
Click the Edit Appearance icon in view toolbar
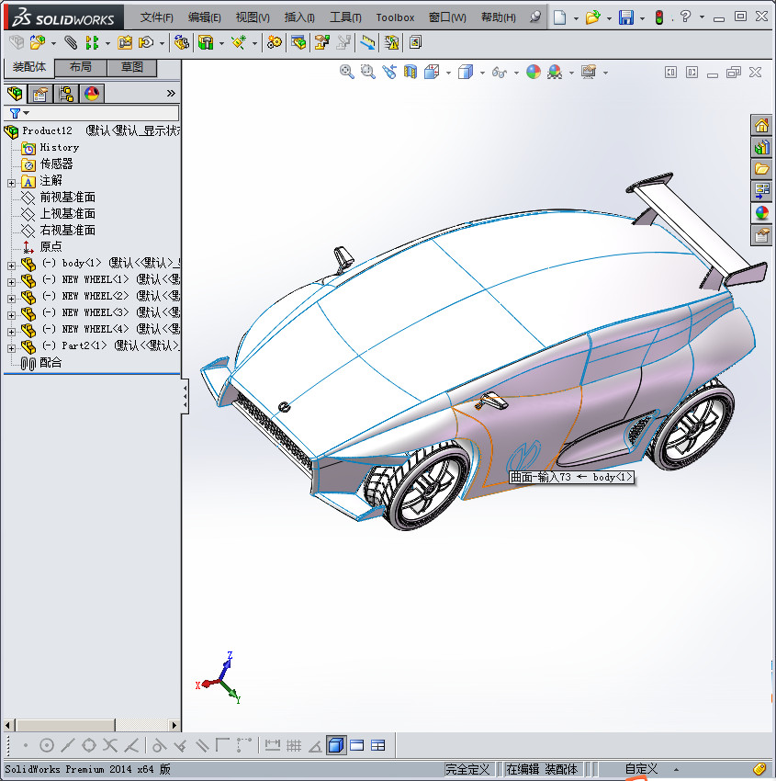pyautogui.click(x=534, y=72)
